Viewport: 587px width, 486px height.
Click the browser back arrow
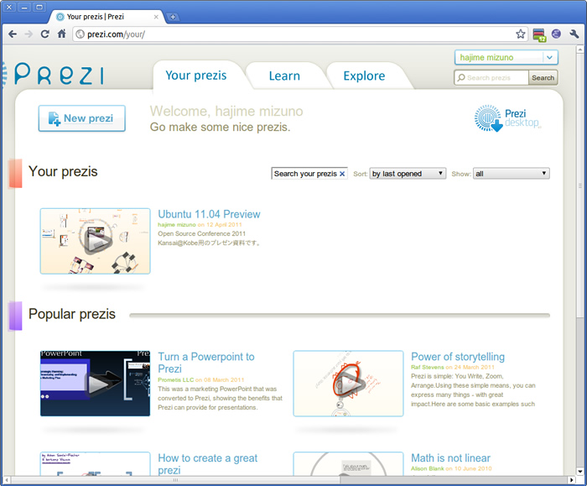[13, 34]
